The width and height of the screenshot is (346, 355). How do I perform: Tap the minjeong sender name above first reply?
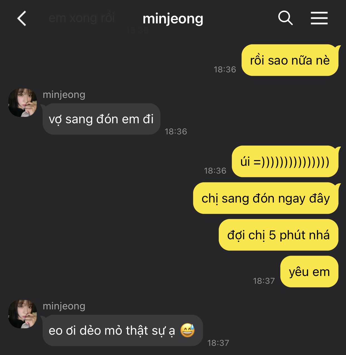tap(64, 95)
